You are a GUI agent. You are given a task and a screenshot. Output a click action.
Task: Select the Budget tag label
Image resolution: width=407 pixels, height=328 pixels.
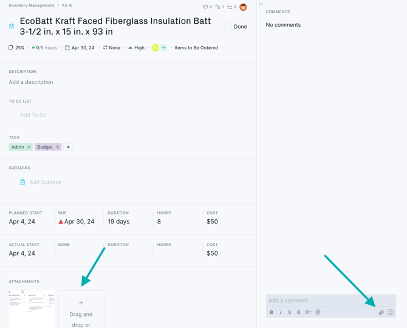45,147
